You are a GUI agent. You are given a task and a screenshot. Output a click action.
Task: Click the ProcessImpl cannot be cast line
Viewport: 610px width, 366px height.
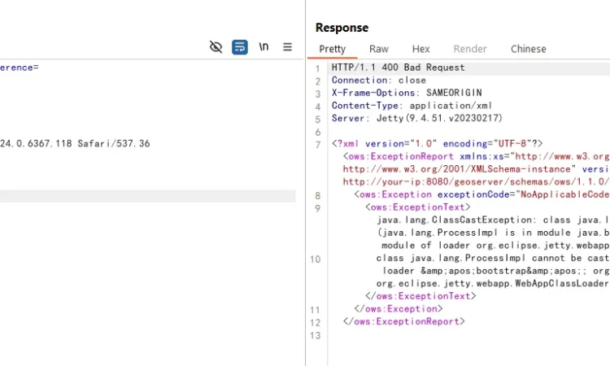493,258
